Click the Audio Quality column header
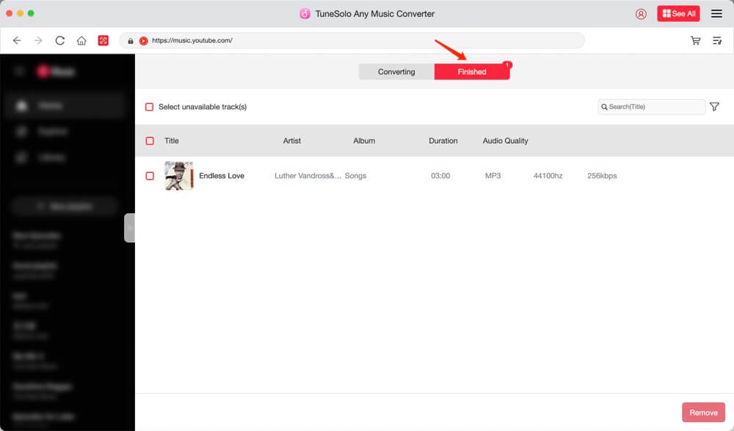Image resolution: width=734 pixels, height=431 pixels. pyautogui.click(x=505, y=141)
